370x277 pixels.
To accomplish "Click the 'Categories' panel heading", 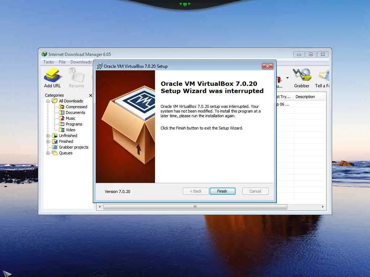I will click(54, 95).
